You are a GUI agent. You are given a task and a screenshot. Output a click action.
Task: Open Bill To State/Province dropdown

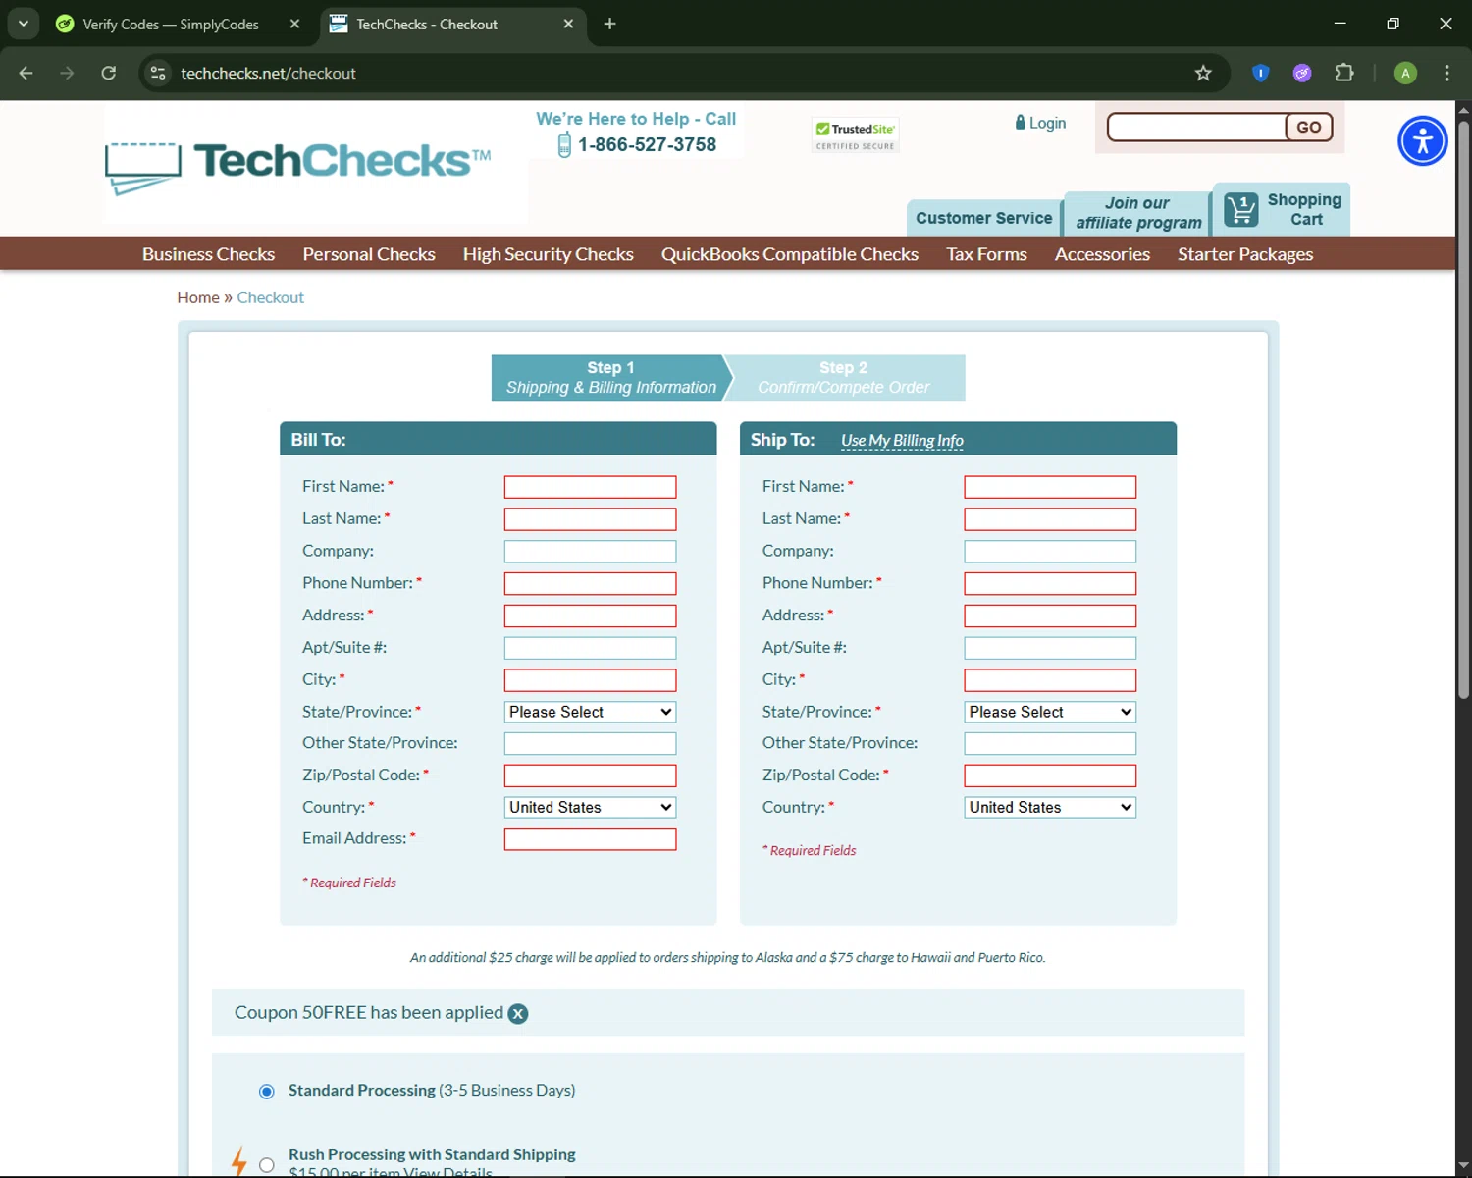point(590,712)
